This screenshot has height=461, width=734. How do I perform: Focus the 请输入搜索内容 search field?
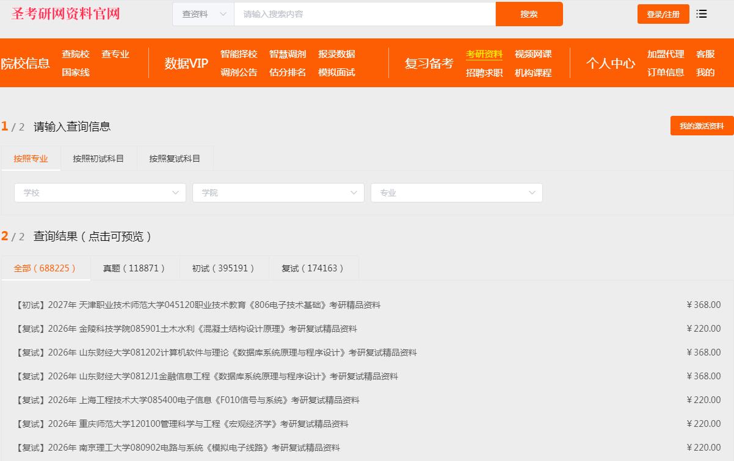[x=365, y=14]
